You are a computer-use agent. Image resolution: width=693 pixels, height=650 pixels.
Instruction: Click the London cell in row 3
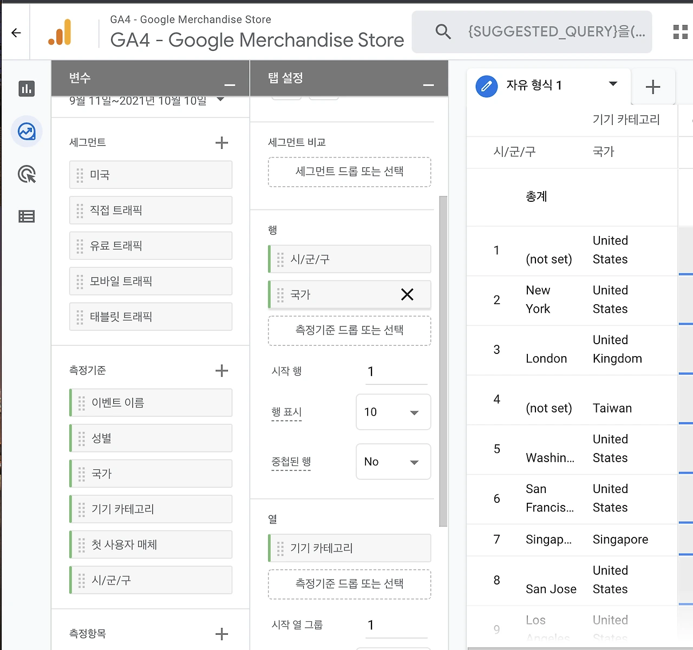[x=546, y=359]
